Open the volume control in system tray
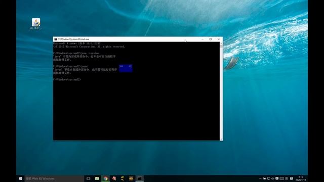 (x=272, y=178)
